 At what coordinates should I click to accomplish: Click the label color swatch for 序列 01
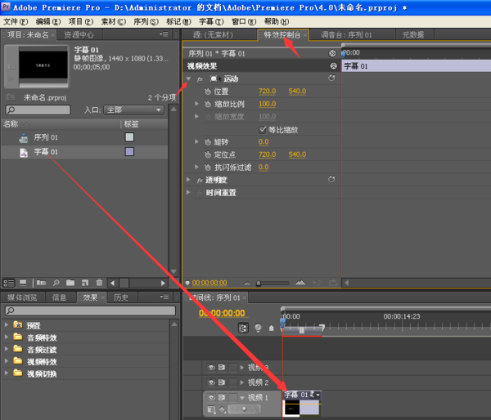[129, 137]
